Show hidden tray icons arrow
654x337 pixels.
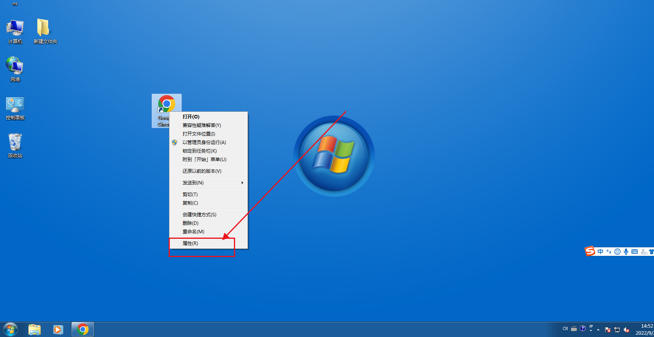[x=598, y=330]
